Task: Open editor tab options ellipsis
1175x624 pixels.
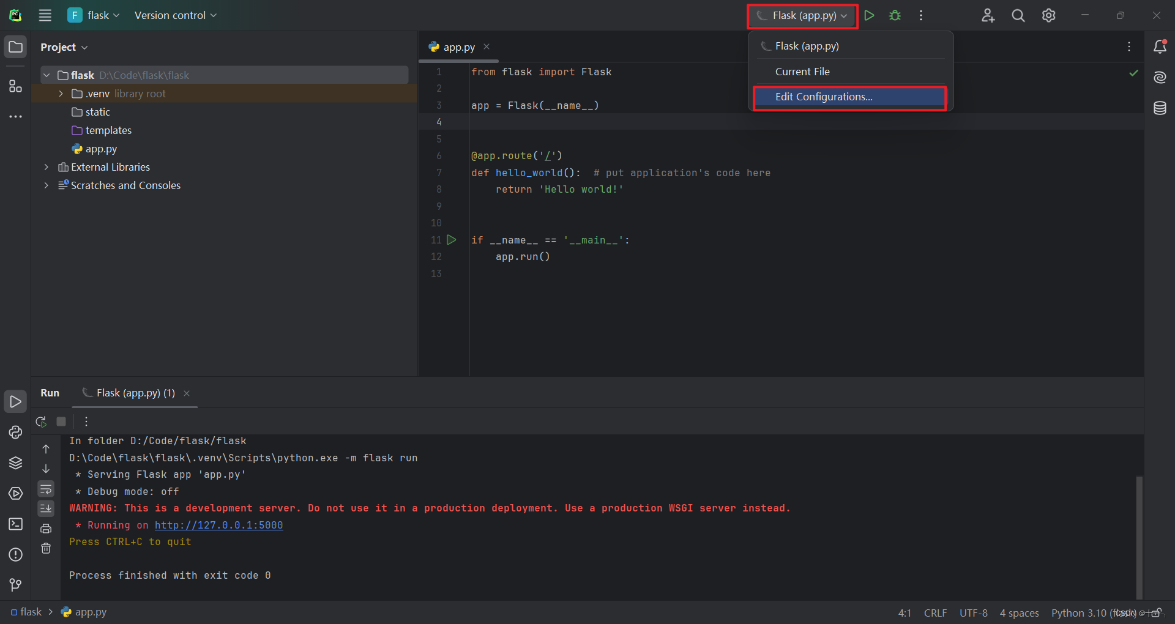Action: pyautogui.click(x=1129, y=46)
